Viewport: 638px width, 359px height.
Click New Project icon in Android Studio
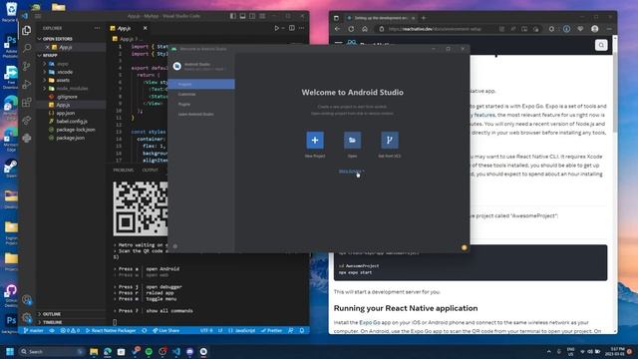(315, 140)
